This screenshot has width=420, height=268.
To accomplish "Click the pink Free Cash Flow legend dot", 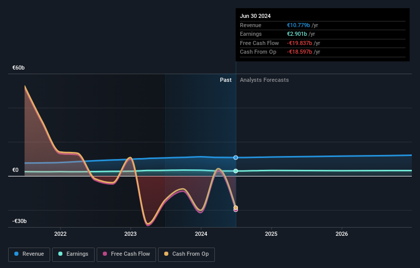I will coord(105,254).
